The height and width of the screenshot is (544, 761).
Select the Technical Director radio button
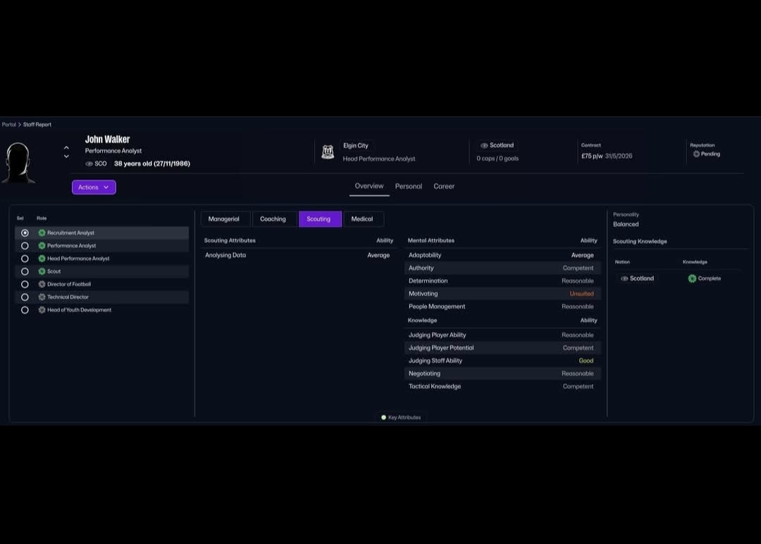tap(25, 297)
